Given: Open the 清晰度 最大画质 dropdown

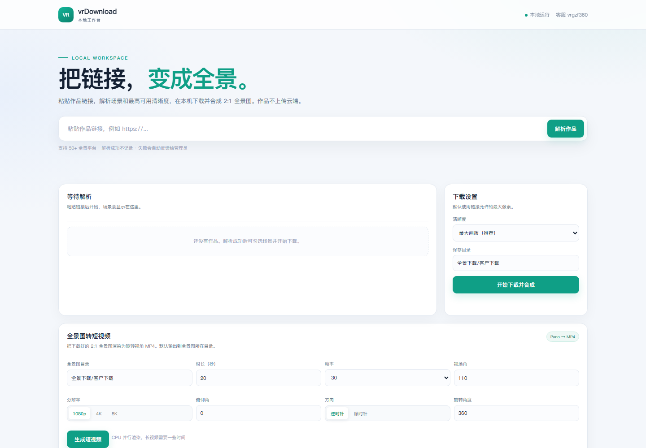Looking at the screenshot, I should click(516, 233).
